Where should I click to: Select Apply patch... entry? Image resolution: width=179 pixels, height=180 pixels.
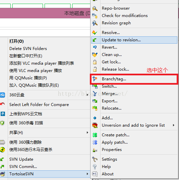(115, 142)
